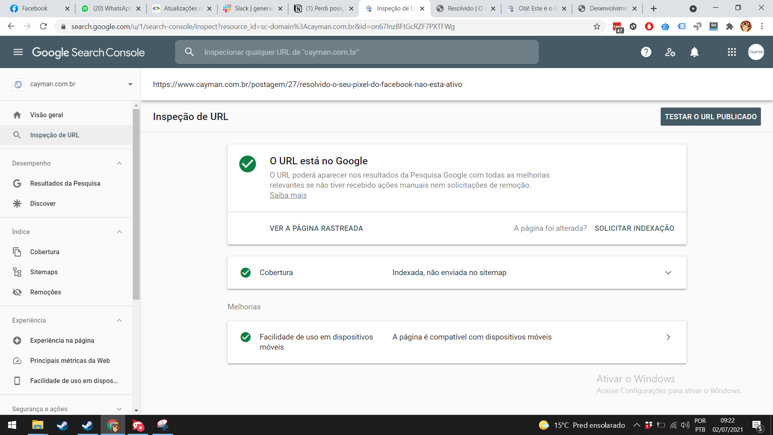Click the Remoções icon in sidebar
The image size is (773, 435).
pyautogui.click(x=18, y=292)
